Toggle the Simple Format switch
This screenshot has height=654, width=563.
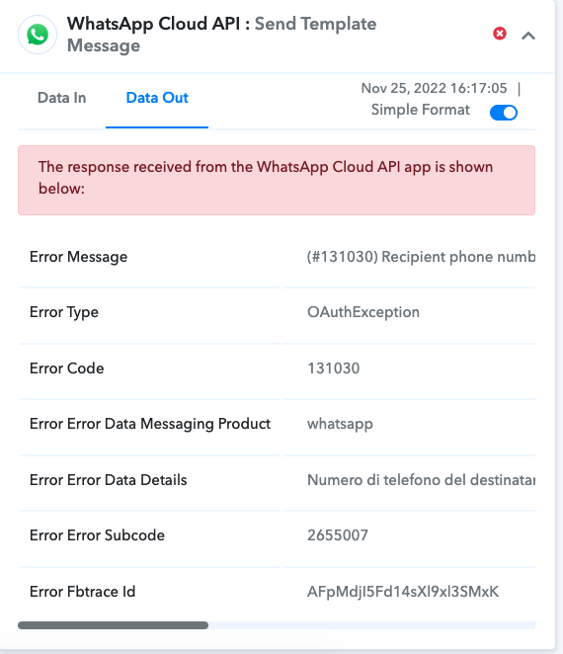pyautogui.click(x=504, y=113)
